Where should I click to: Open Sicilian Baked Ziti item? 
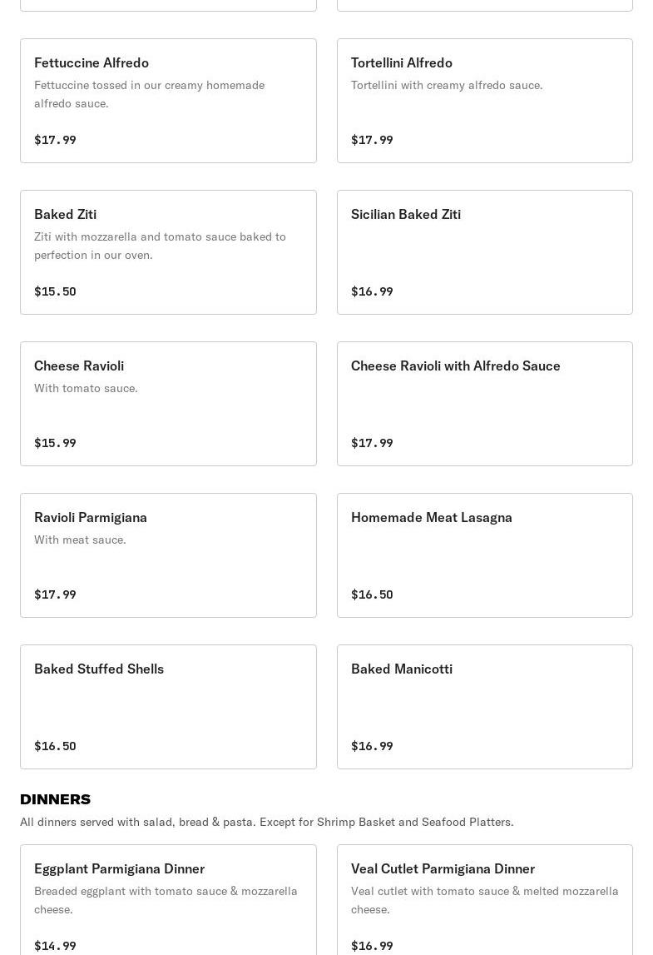(x=484, y=252)
